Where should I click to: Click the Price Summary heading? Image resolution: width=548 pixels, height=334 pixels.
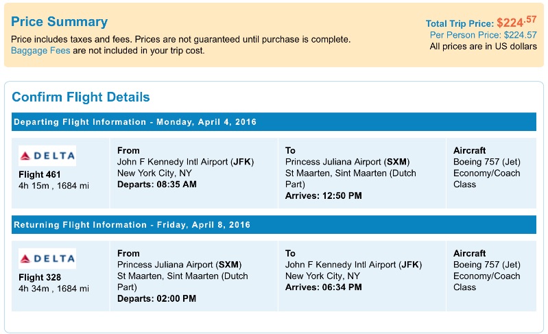[x=60, y=22]
